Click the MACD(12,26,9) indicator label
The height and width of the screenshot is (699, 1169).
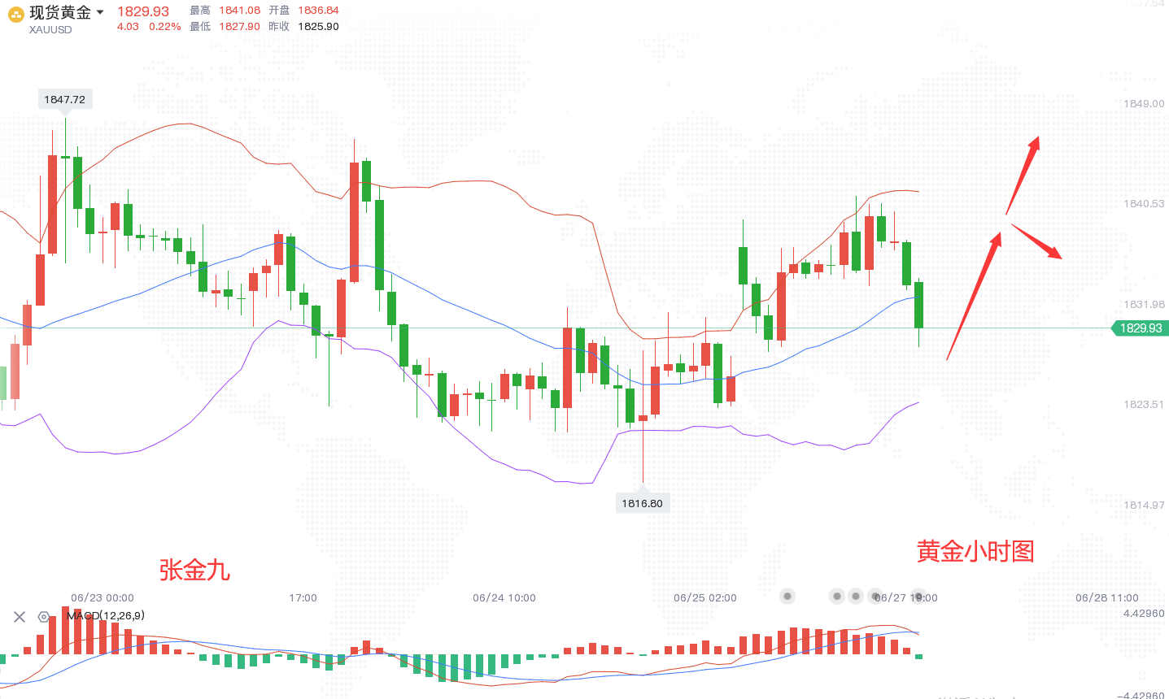106,615
